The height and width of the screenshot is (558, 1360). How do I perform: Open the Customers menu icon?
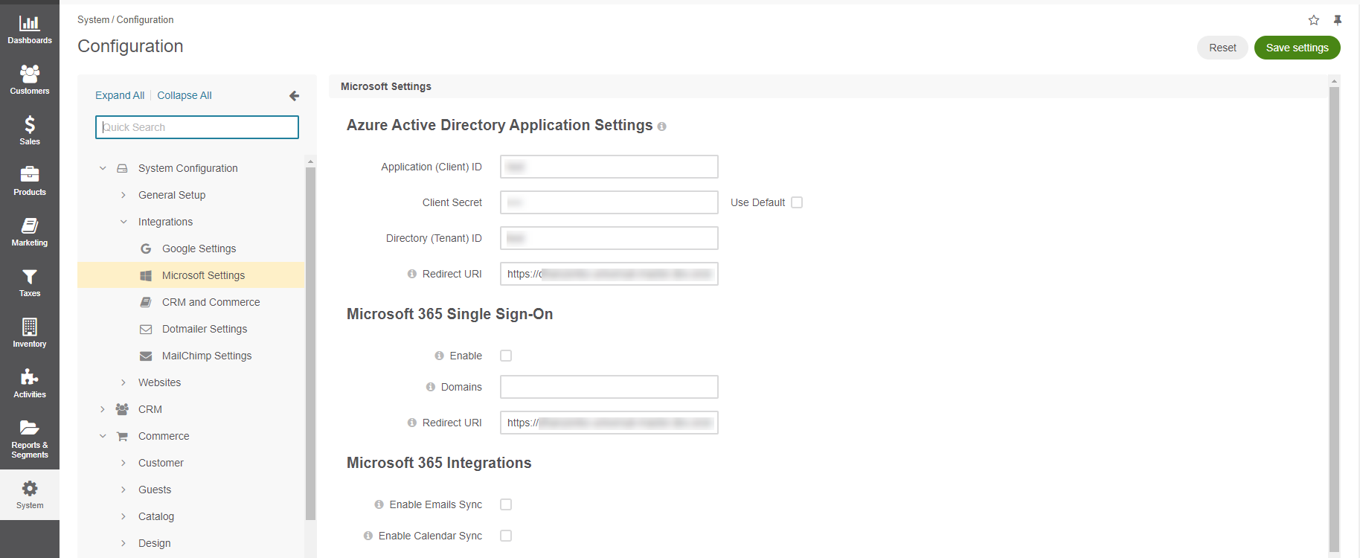30,74
